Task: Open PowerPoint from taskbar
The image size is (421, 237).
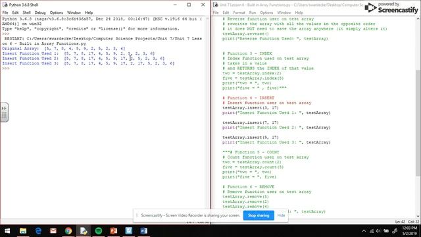Action: pyautogui.click(x=114, y=231)
